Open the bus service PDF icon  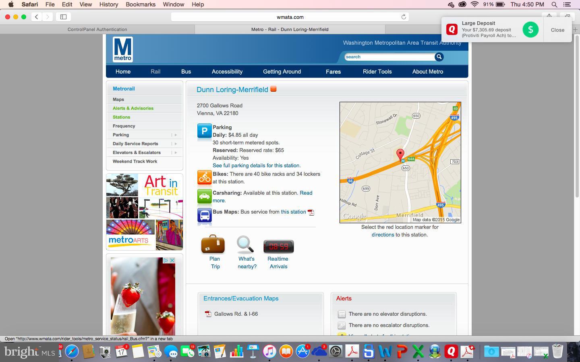pyautogui.click(x=311, y=212)
